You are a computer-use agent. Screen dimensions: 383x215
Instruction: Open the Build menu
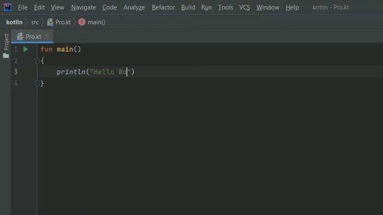click(x=188, y=8)
